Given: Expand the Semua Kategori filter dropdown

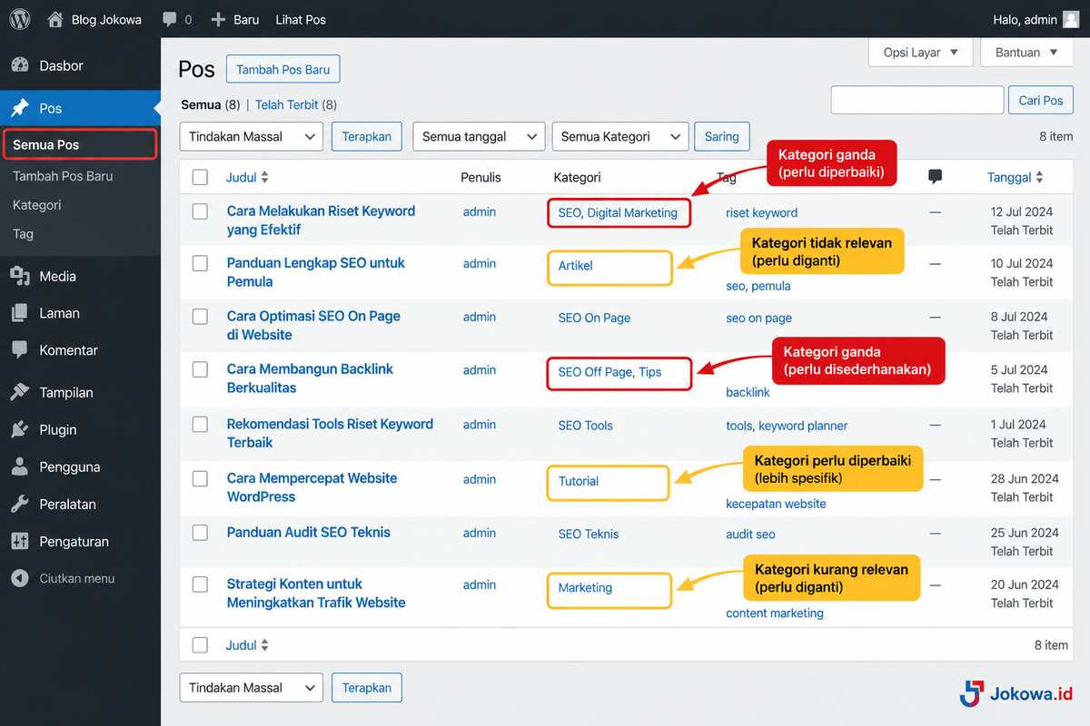Looking at the screenshot, I should click(x=620, y=136).
